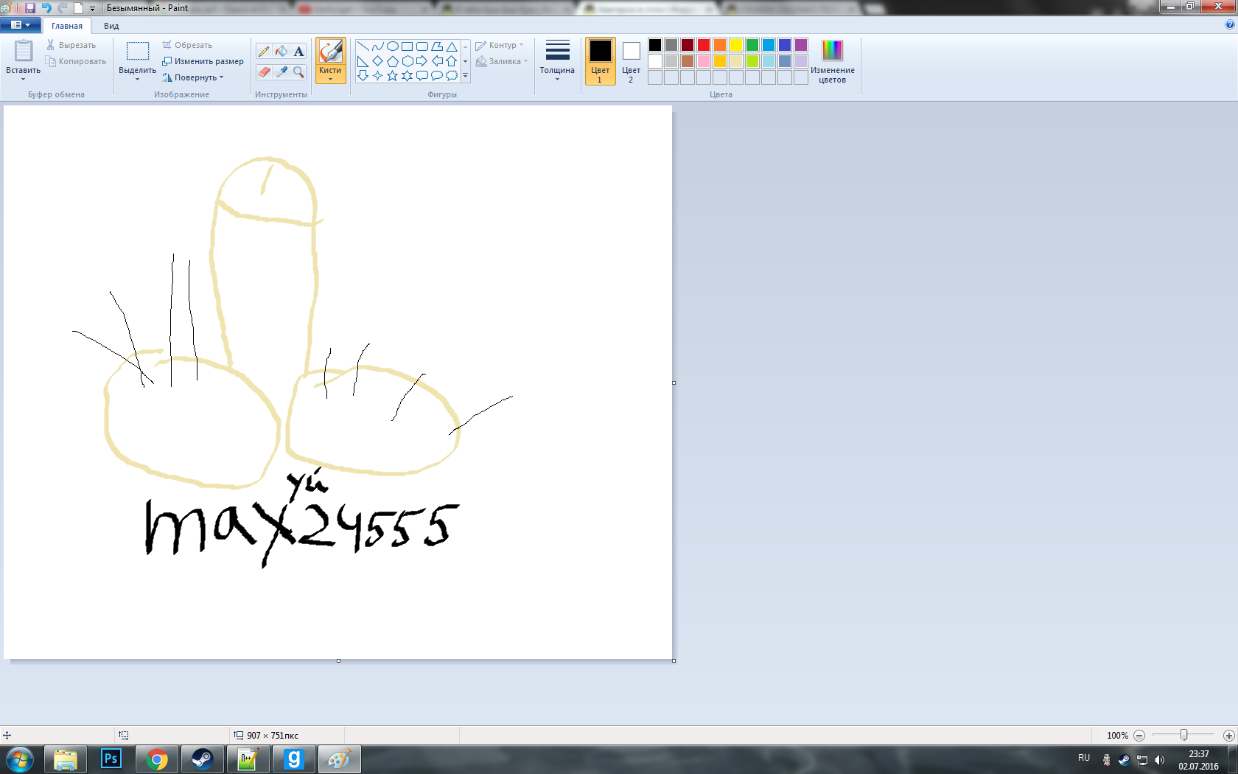Choose the Rectangle shape
Viewport: 1238px width, 774px height.
pyautogui.click(x=407, y=46)
